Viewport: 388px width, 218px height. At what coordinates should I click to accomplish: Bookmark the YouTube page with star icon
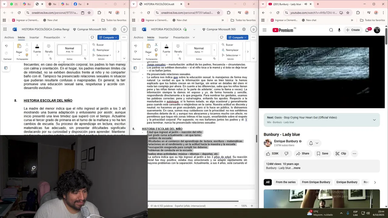click(x=348, y=13)
